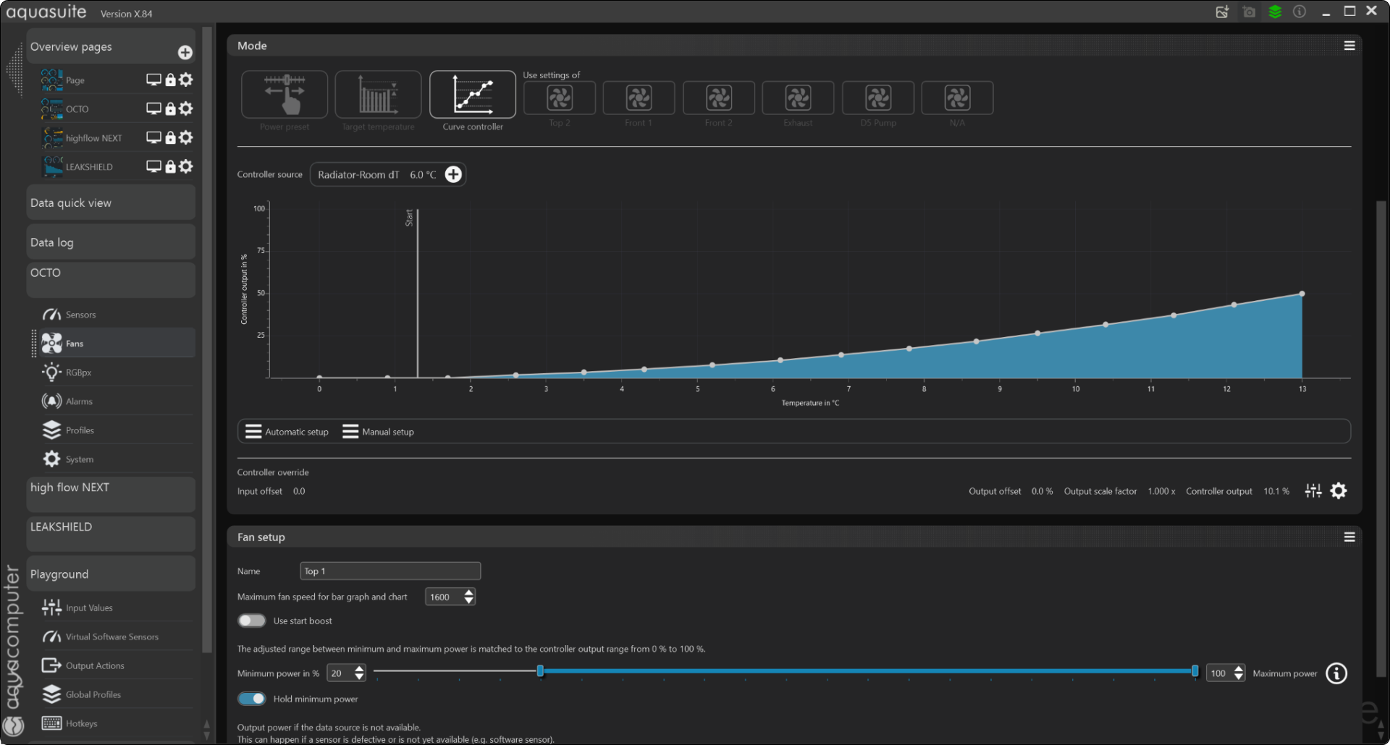Increase the maximum fan speed value

coord(469,592)
